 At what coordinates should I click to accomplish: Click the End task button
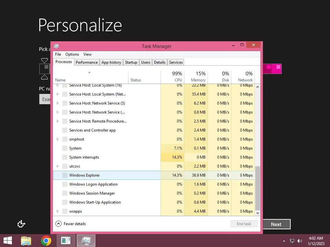(x=244, y=224)
